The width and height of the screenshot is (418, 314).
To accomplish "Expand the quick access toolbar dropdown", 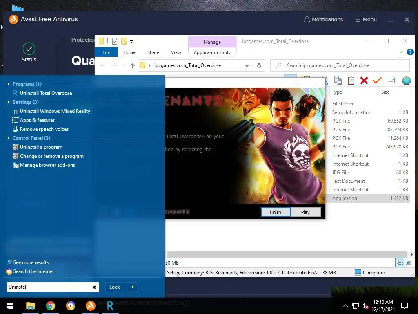I will [x=131, y=41].
